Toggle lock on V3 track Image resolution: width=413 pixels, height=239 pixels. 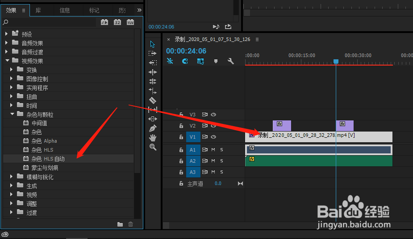pyautogui.click(x=181, y=115)
